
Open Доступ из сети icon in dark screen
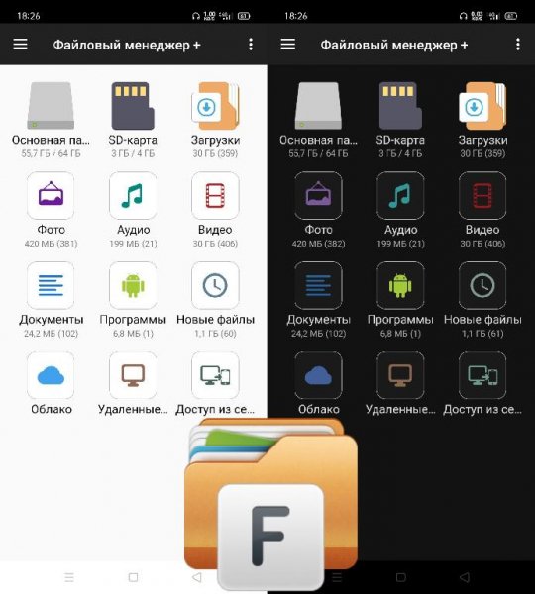click(x=482, y=375)
